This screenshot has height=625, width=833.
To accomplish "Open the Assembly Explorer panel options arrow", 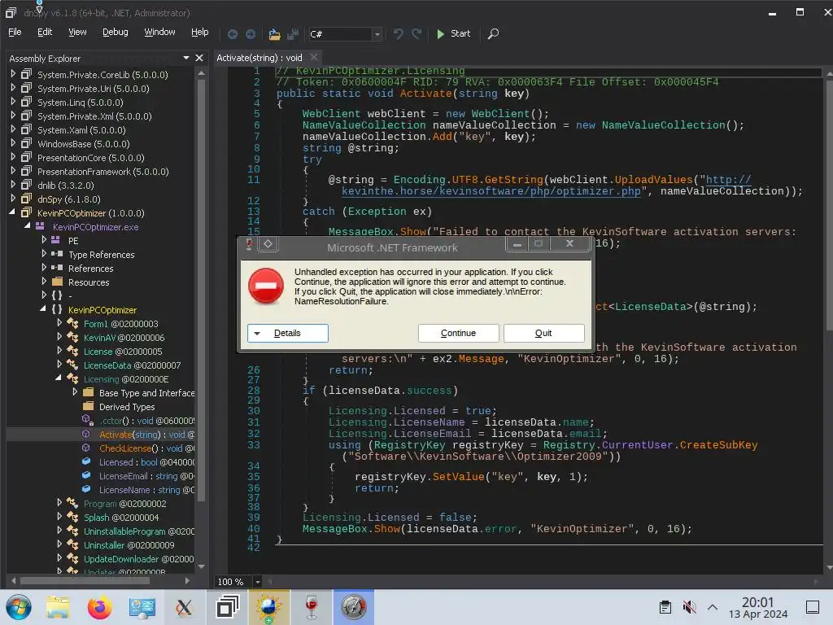I will pyautogui.click(x=186, y=58).
